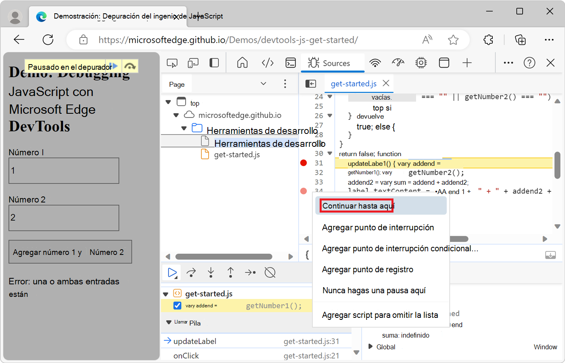This screenshot has height=363, width=565.
Task: Click the Step over next function icon
Action: coord(191,273)
